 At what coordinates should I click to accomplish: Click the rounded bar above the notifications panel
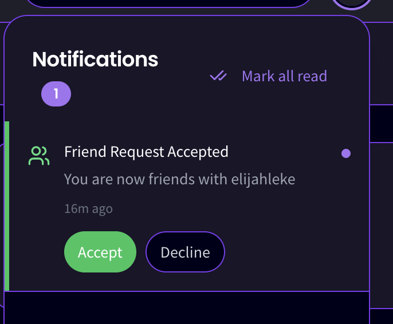pyautogui.click(x=168, y=3)
